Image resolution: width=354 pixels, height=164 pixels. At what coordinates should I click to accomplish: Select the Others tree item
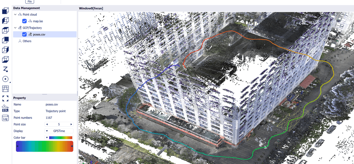[27, 41]
